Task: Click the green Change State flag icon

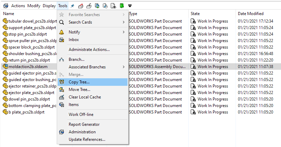Action: [122, 6]
